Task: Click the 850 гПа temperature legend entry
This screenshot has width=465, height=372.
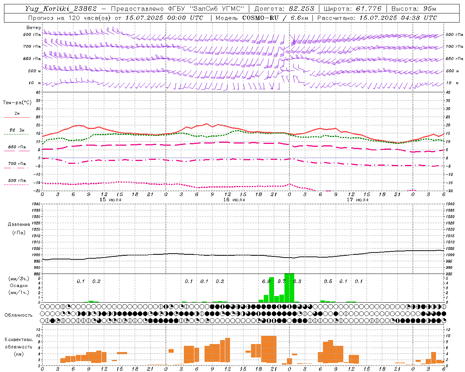Action: 17,147
